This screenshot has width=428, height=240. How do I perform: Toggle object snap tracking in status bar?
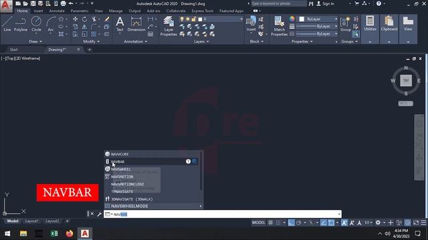tap(324, 223)
